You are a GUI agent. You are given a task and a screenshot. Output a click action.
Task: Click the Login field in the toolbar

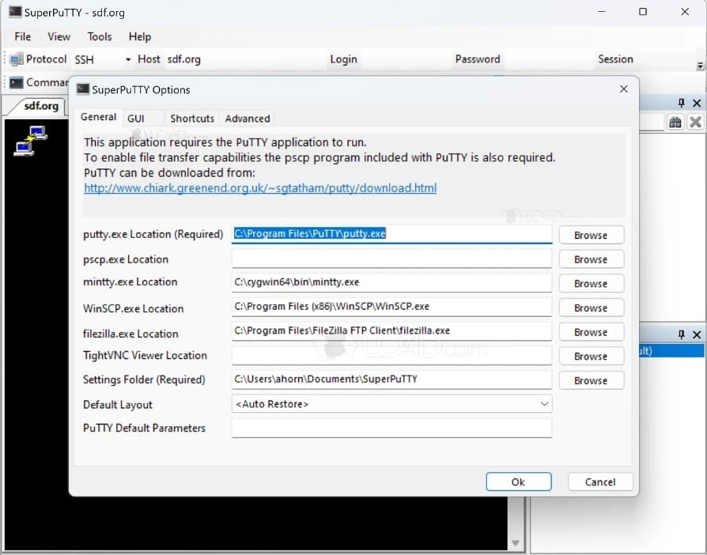(x=406, y=59)
